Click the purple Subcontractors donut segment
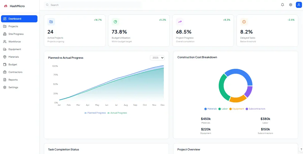This screenshot has width=303, height=154. (x=249, y=92)
